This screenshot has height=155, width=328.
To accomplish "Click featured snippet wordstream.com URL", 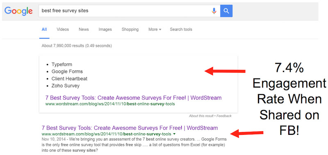I will (110, 104).
